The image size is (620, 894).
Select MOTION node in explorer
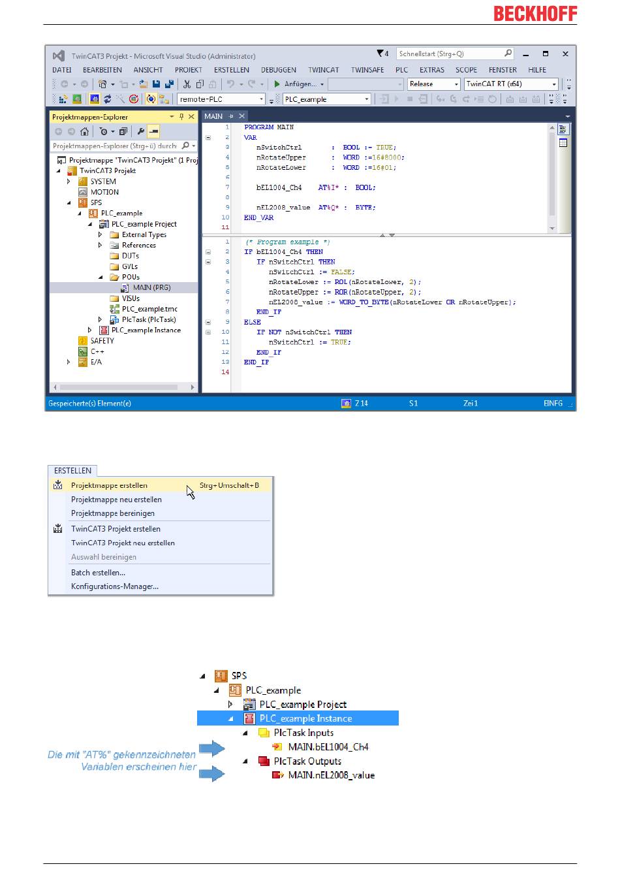click(104, 192)
